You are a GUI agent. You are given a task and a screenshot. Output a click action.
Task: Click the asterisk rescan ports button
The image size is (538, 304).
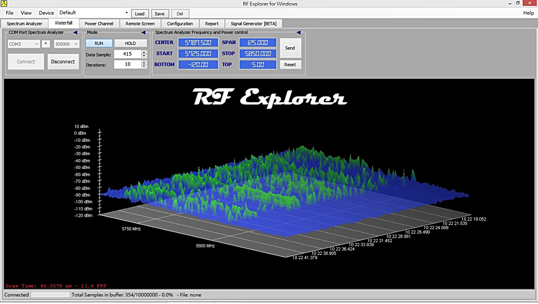click(46, 44)
